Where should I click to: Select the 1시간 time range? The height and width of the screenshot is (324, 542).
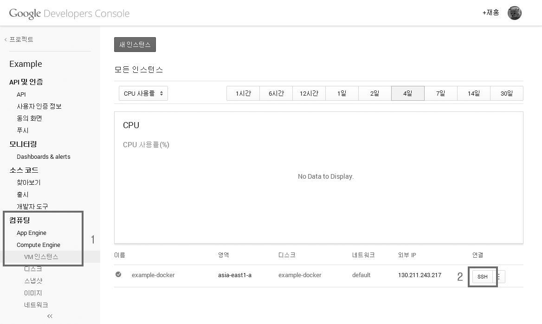pyautogui.click(x=243, y=93)
